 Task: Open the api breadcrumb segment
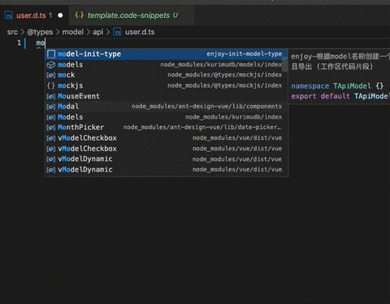click(x=98, y=32)
